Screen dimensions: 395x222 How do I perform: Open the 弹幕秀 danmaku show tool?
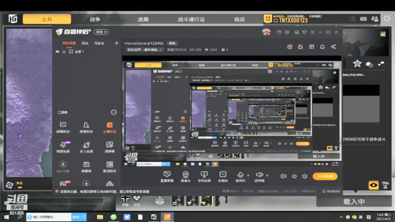86,167
